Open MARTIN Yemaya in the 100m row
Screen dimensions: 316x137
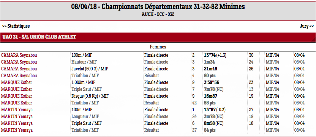(x=17, y=110)
